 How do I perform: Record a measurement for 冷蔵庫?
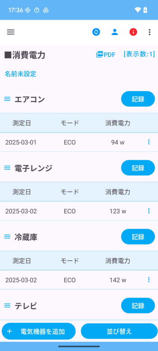(138, 237)
